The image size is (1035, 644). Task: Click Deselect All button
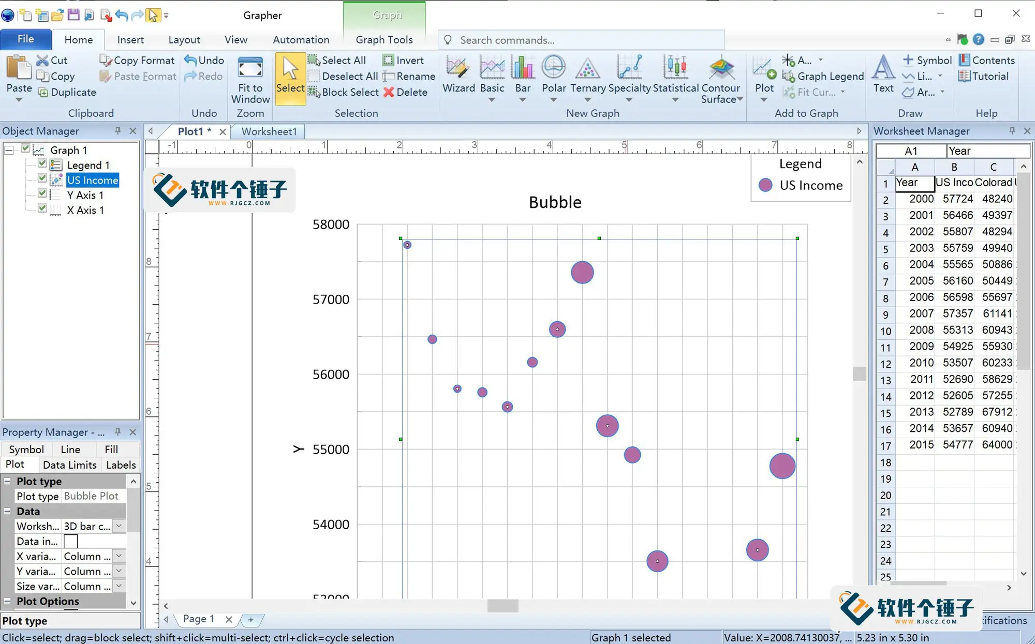pos(343,77)
